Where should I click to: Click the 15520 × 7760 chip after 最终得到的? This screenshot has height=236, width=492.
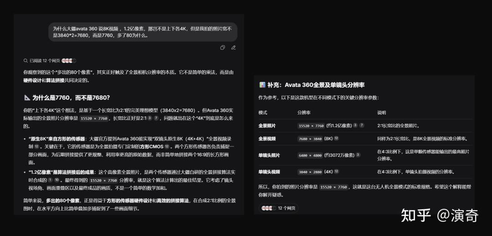(x=103, y=180)
